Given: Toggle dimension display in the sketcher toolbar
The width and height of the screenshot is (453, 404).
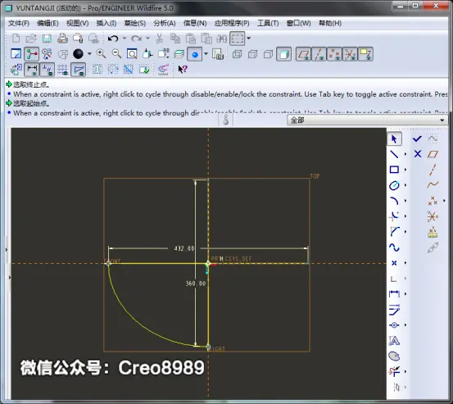Looking at the screenshot, I should pyautogui.click(x=32, y=70).
